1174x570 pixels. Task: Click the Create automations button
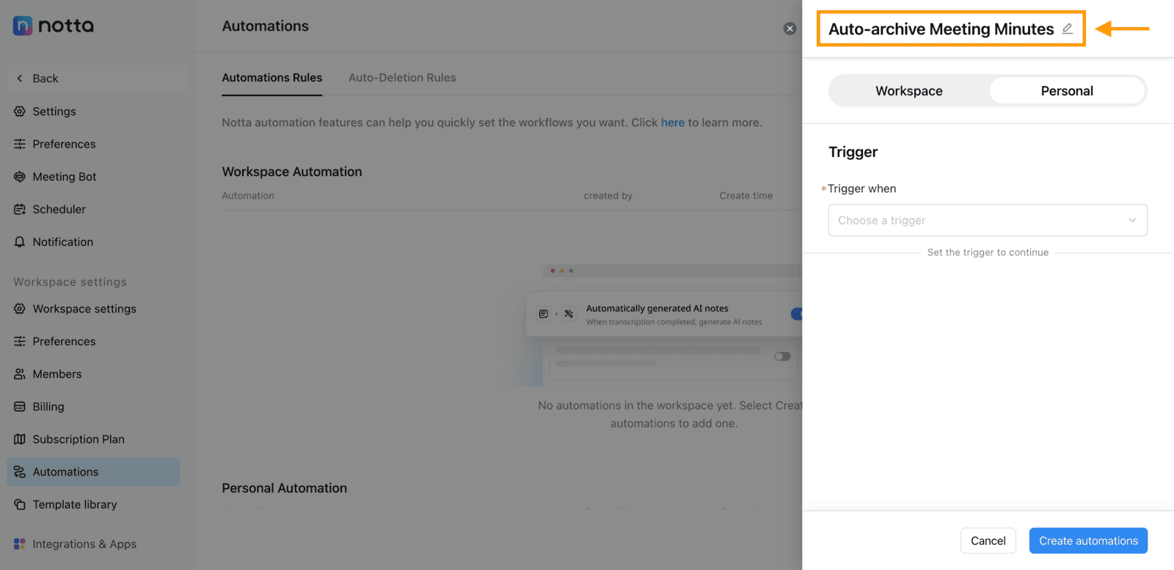pyautogui.click(x=1088, y=541)
